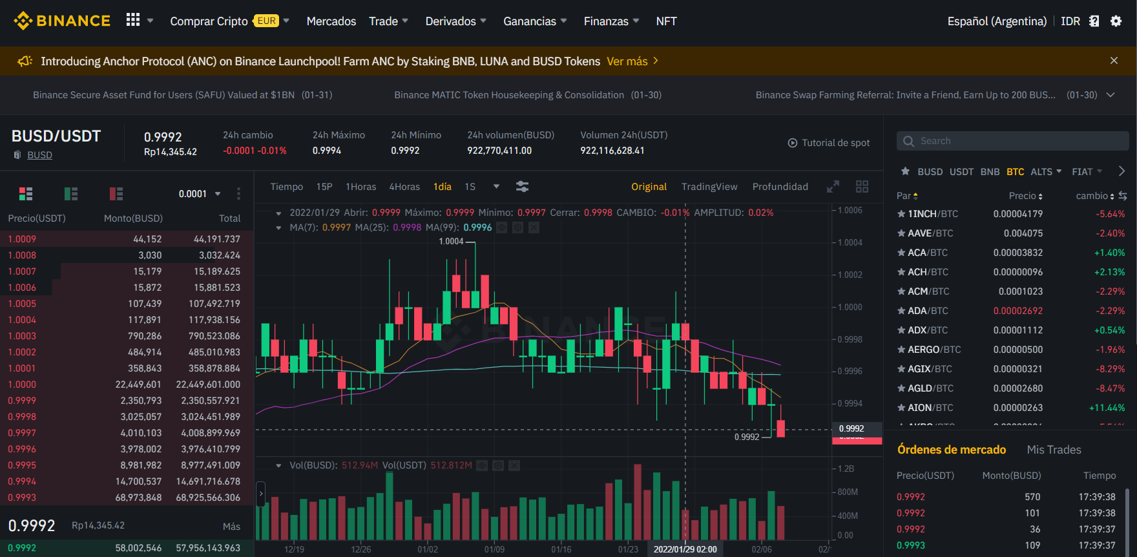
Task: Click the favorites star tab in markets
Action: [905, 171]
